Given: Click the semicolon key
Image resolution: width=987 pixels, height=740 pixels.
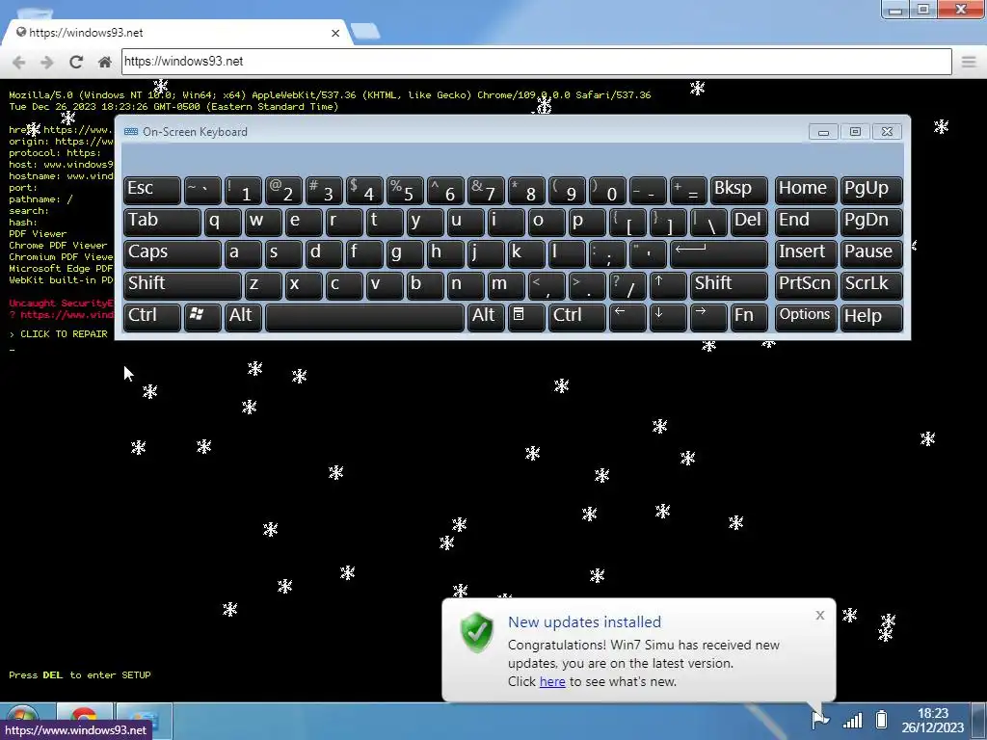Looking at the screenshot, I should (x=607, y=253).
